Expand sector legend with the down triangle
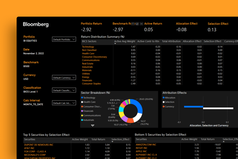238x159 pixels. 93,125
